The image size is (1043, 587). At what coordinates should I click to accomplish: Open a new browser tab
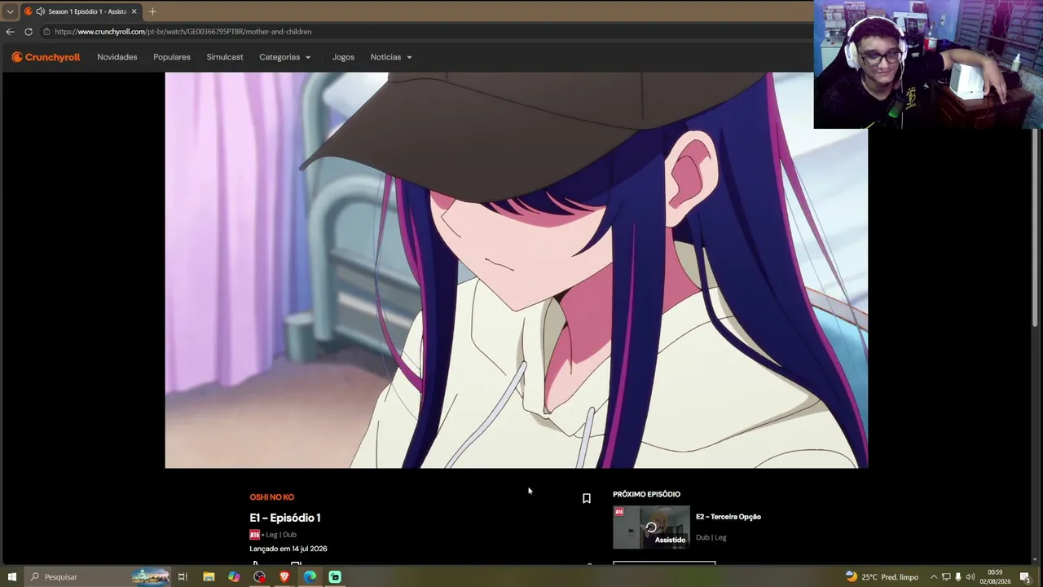[152, 11]
